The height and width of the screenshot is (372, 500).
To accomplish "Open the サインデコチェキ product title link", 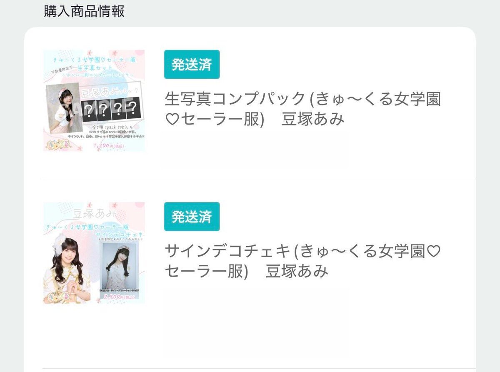I will (x=303, y=261).
